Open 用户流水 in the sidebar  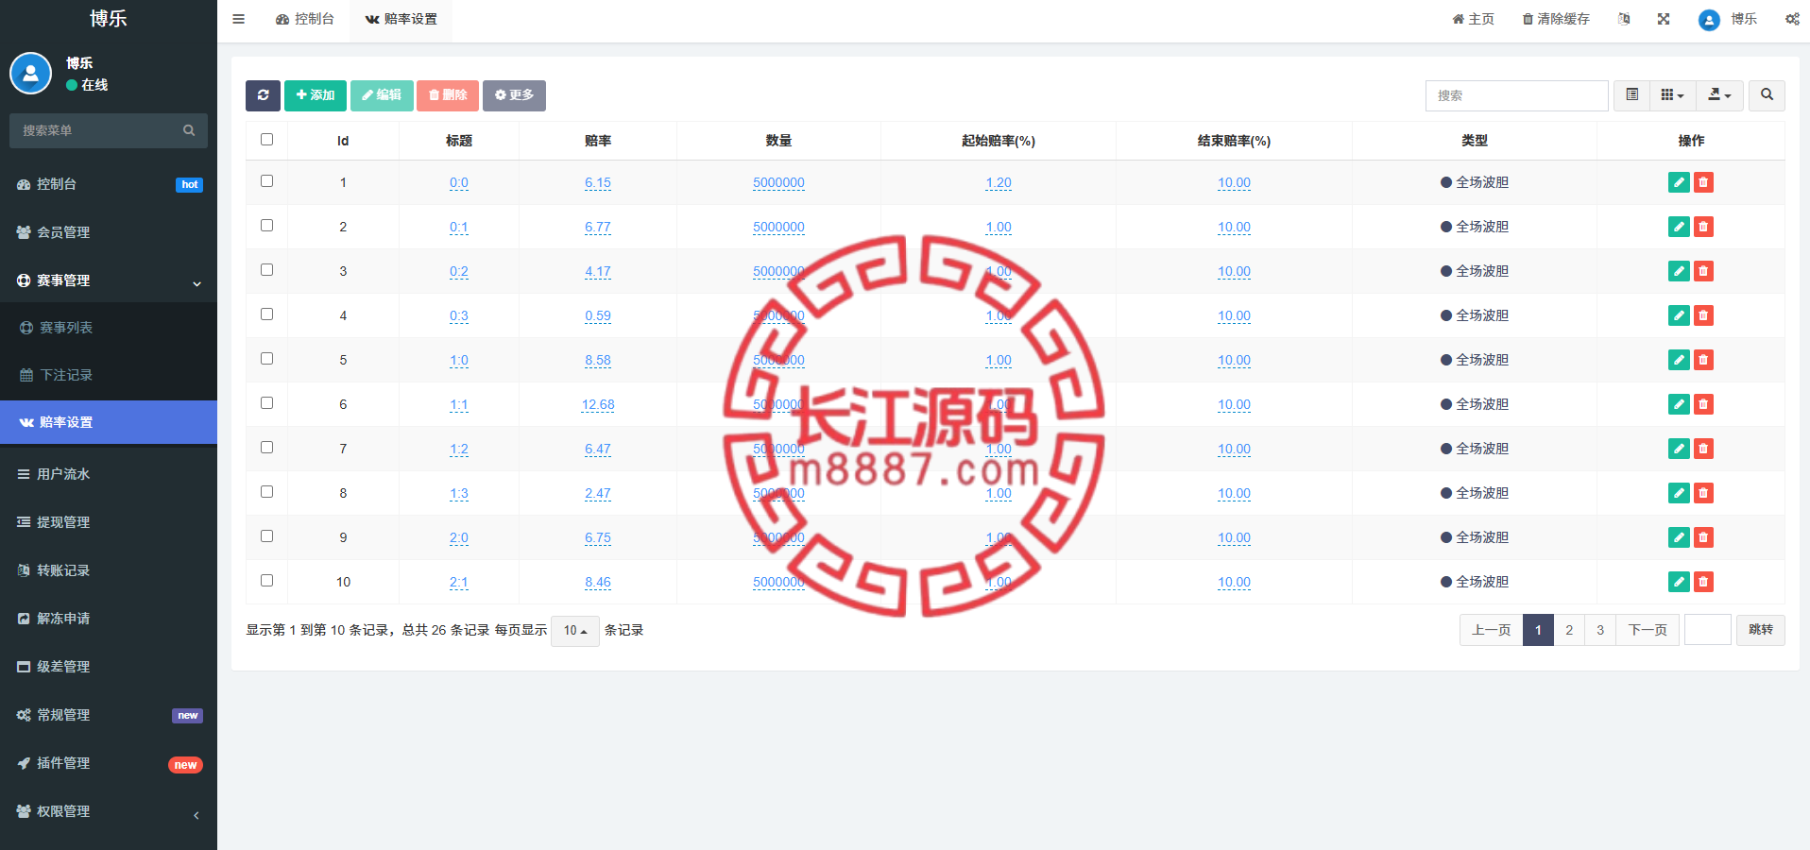(x=109, y=474)
